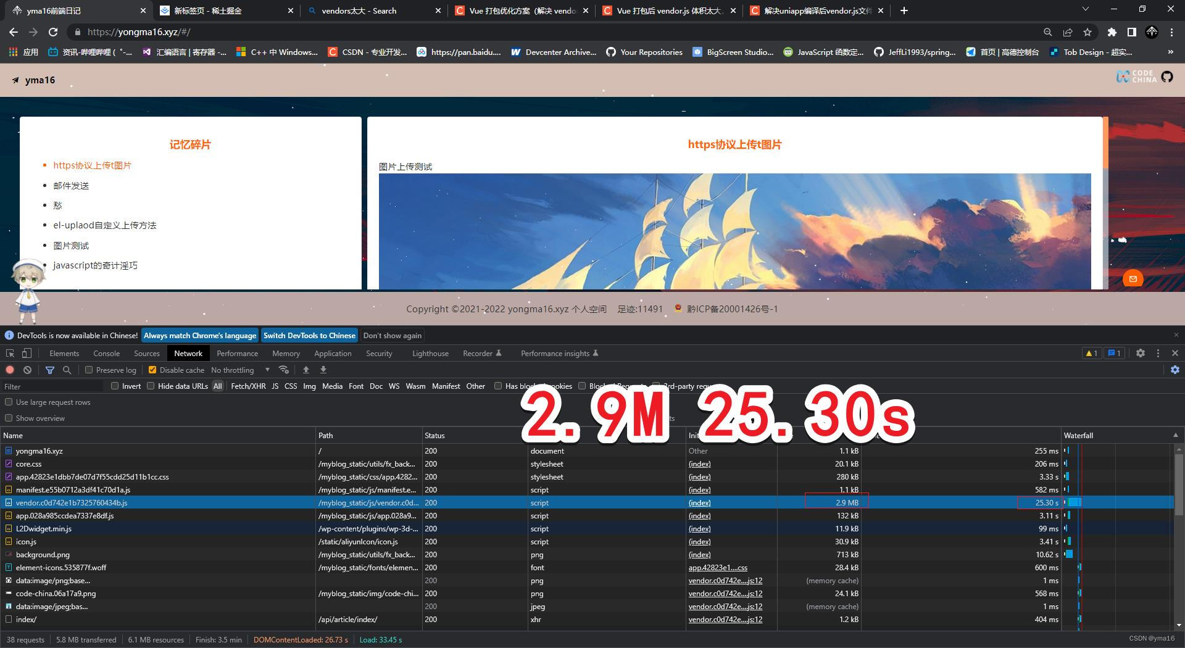Open the new tab plus button

pyautogui.click(x=904, y=10)
